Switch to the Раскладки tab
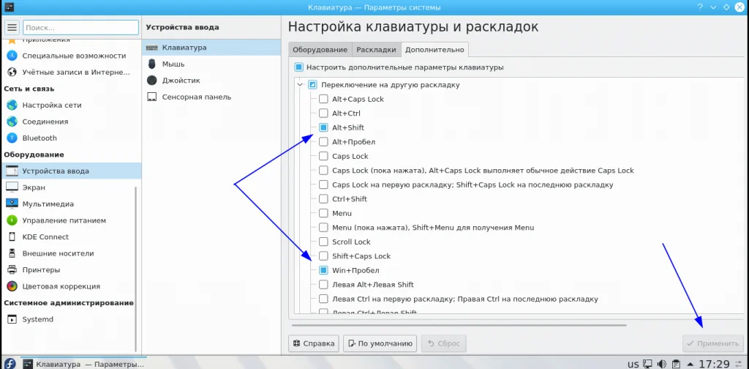The width and height of the screenshot is (749, 369). (376, 50)
